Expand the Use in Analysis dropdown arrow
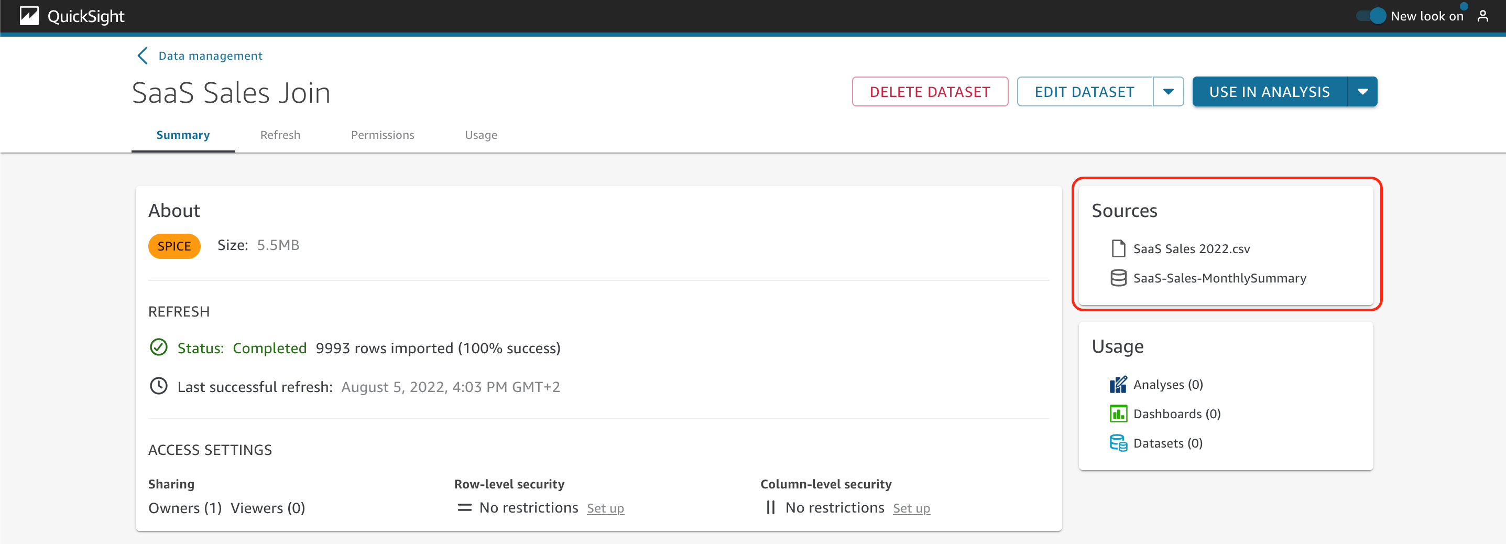Screen dimensions: 1506x544 [1362, 92]
